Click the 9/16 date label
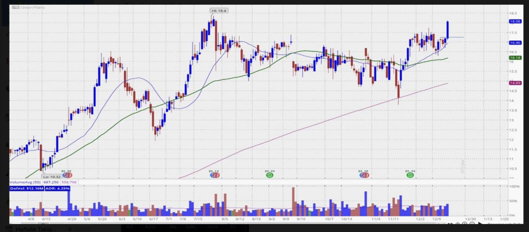The image size is (529, 232). tap(301, 219)
